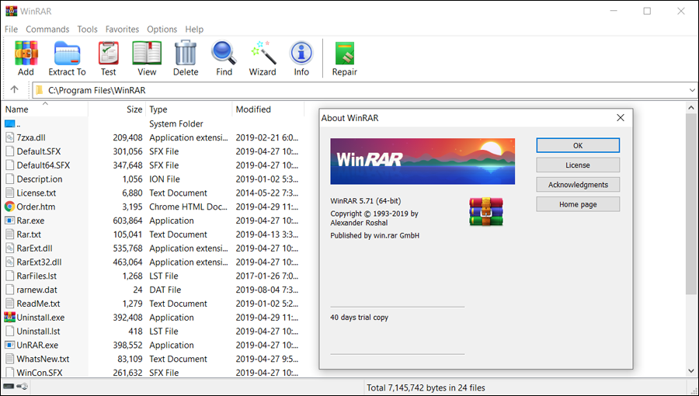
Task: Click OK in About WinRAR dialog
Action: pos(578,145)
